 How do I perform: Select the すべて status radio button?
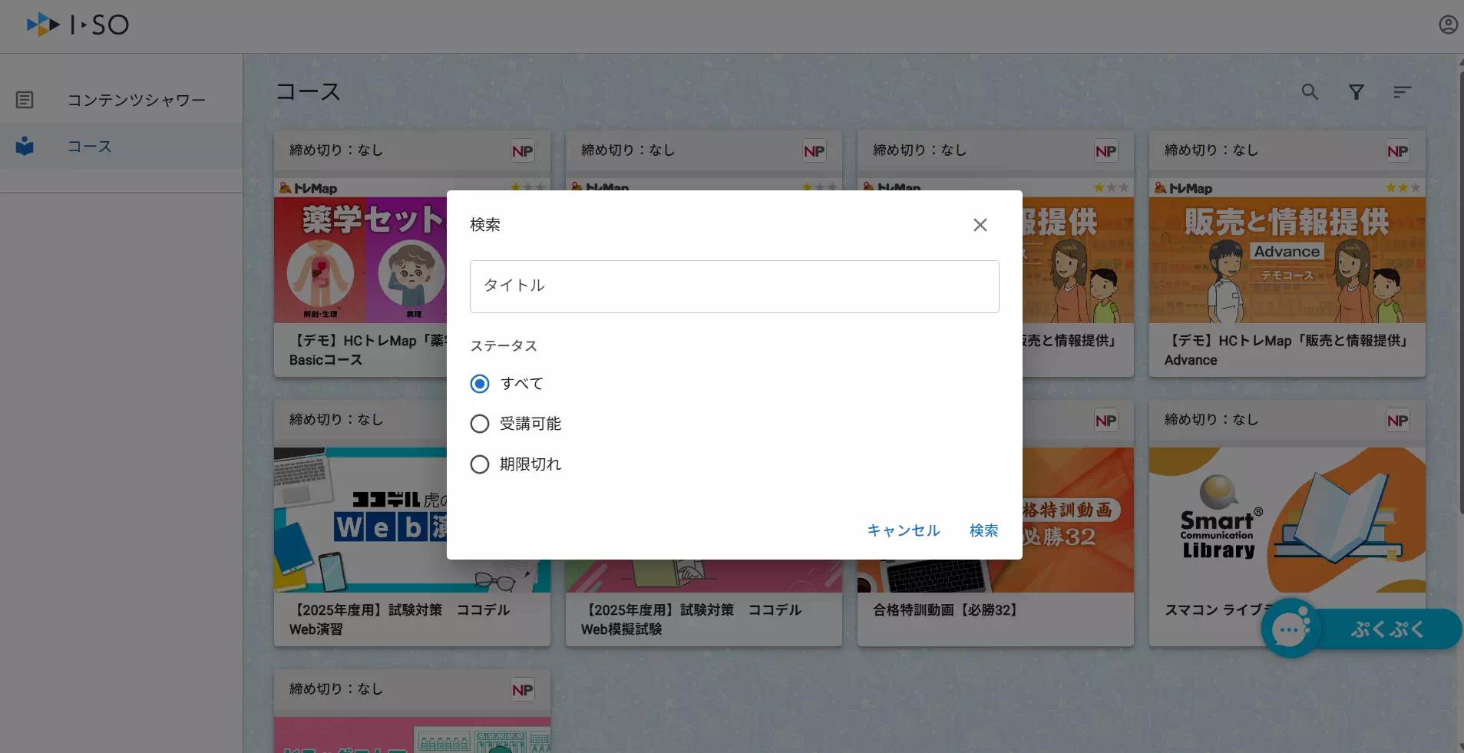(x=478, y=383)
